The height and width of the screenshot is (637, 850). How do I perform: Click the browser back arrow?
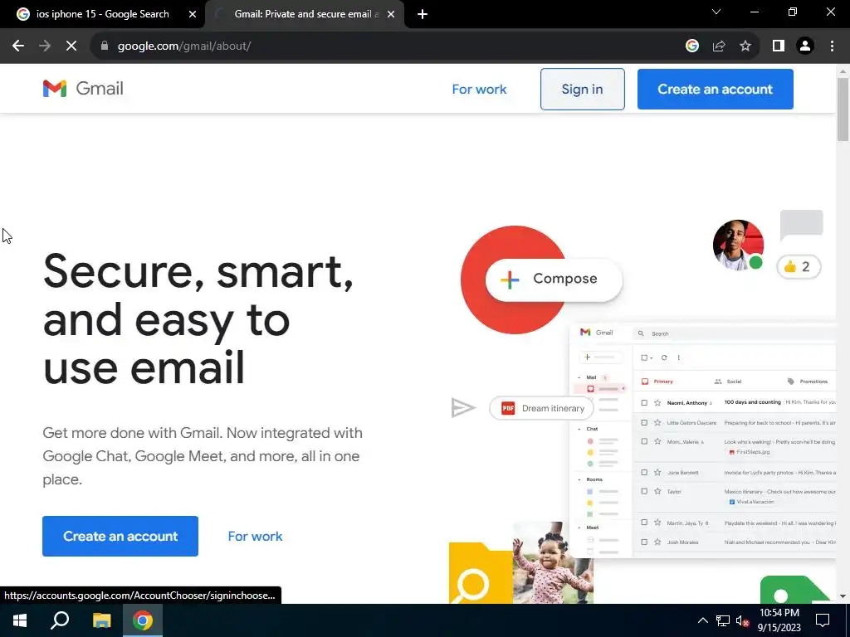click(x=18, y=46)
